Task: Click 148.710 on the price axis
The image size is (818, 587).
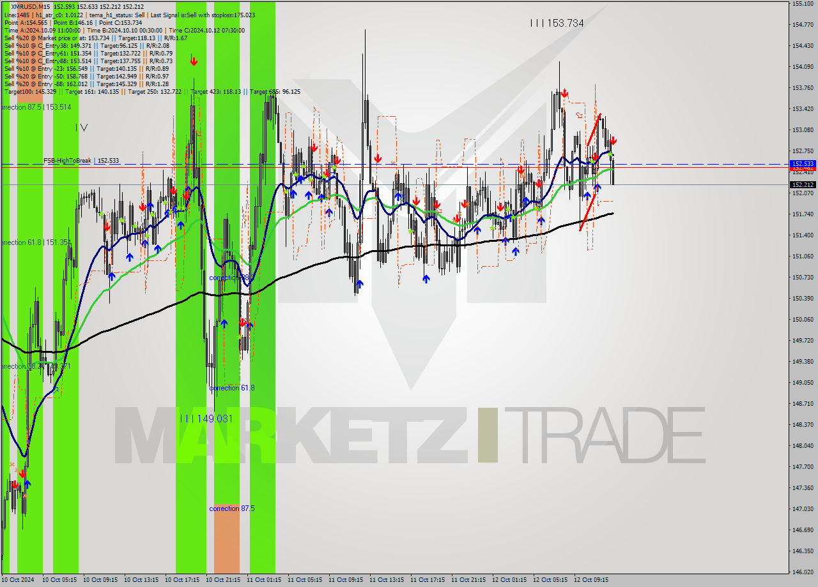Action: click(x=803, y=403)
